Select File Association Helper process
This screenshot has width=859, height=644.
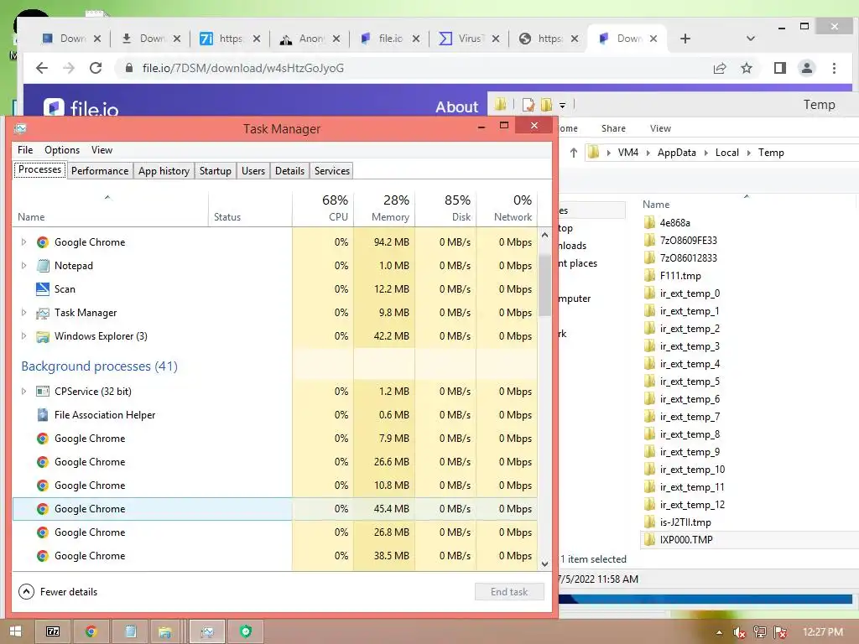tap(275, 415)
